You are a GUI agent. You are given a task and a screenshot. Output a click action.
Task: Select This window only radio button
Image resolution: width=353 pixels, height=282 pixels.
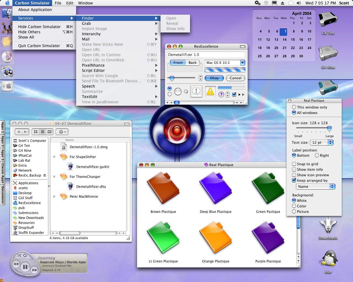tap(294, 107)
